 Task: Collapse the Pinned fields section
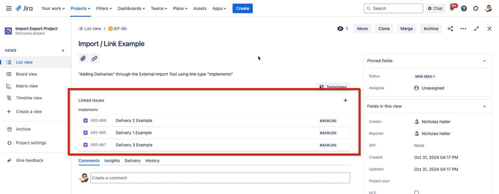point(484,61)
